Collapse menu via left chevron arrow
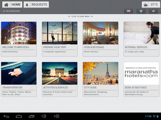This screenshot has height=120, width=161. click(69, 16)
